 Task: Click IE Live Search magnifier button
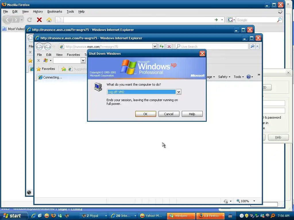pos(252,46)
